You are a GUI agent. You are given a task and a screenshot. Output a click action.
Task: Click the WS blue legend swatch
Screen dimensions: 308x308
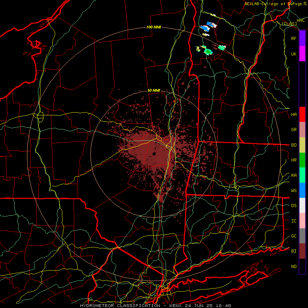pyautogui.click(x=302, y=190)
